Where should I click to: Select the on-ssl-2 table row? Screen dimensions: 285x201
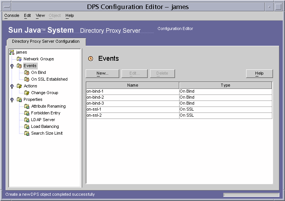(x=179, y=115)
